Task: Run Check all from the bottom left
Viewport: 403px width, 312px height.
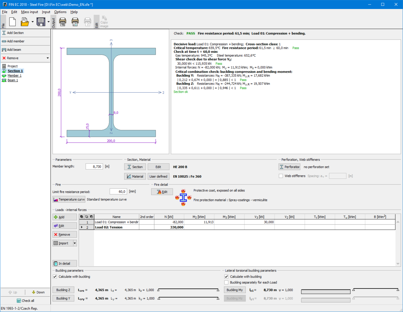Action: pyautogui.click(x=25, y=300)
